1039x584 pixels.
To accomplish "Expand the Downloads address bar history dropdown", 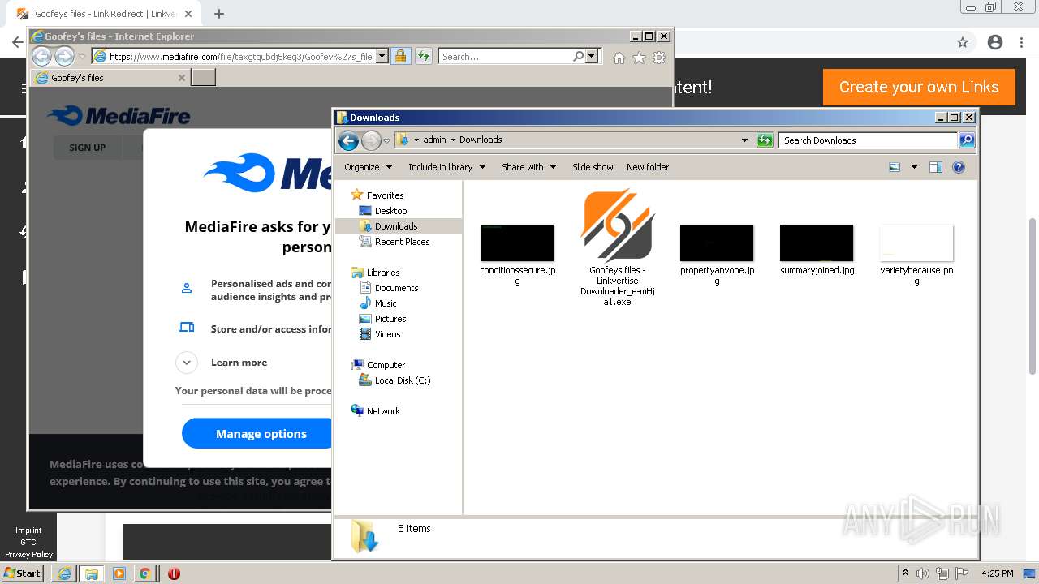I will [744, 140].
